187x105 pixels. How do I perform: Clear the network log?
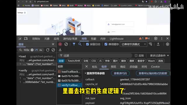click(66, 44)
